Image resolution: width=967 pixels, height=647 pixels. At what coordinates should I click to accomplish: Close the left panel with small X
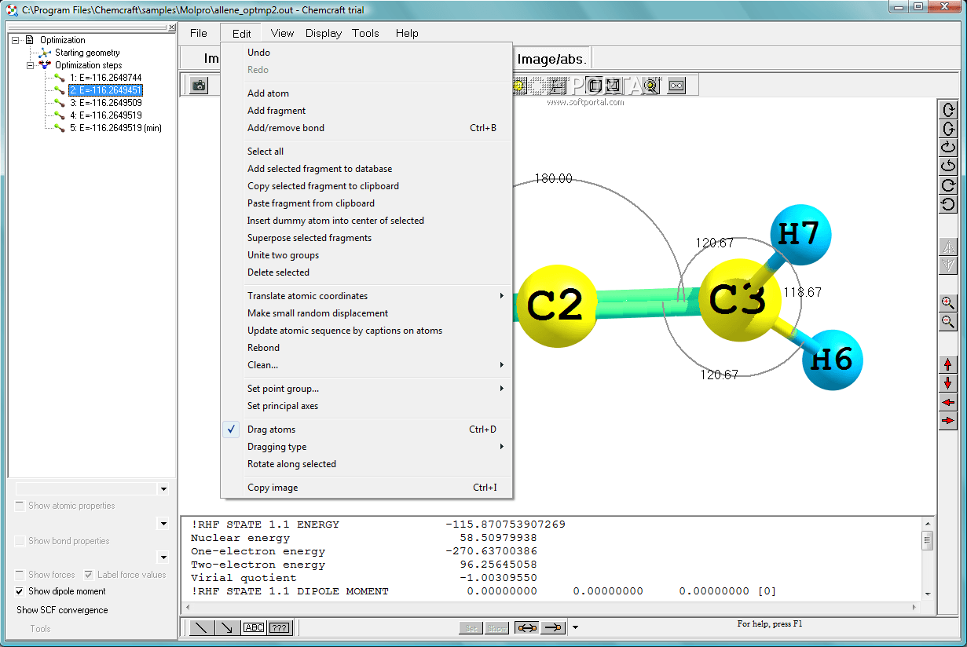171,27
